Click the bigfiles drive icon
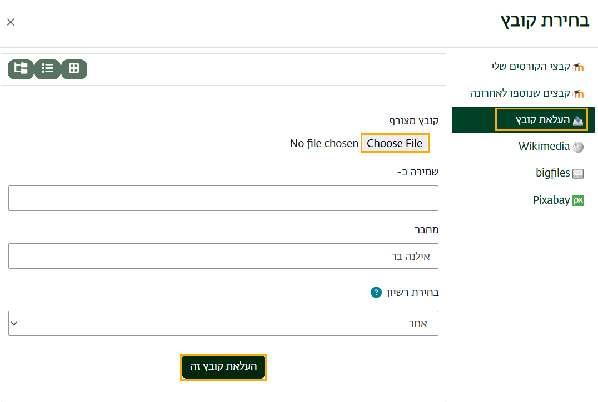Image resolution: width=598 pixels, height=402 pixels. (579, 174)
